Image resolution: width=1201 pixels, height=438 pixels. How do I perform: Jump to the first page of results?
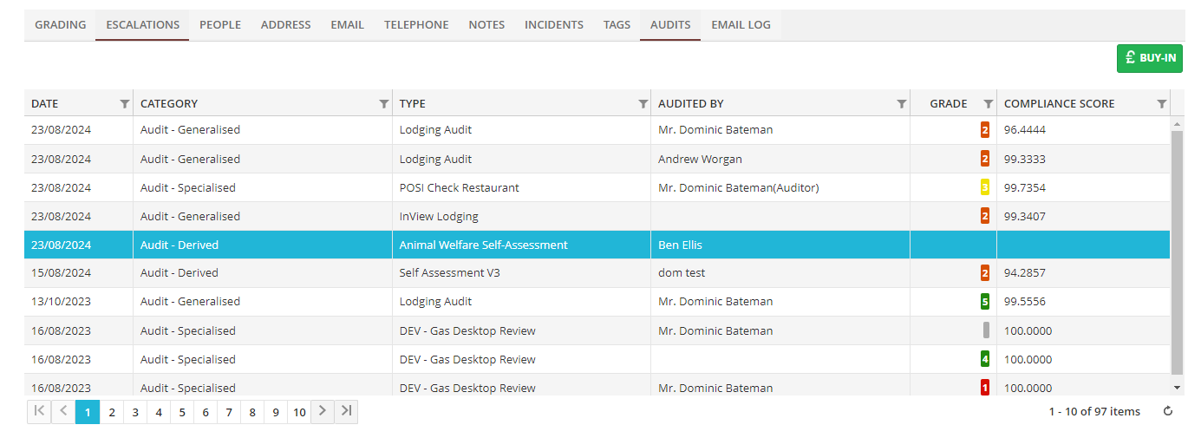point(39,412)
